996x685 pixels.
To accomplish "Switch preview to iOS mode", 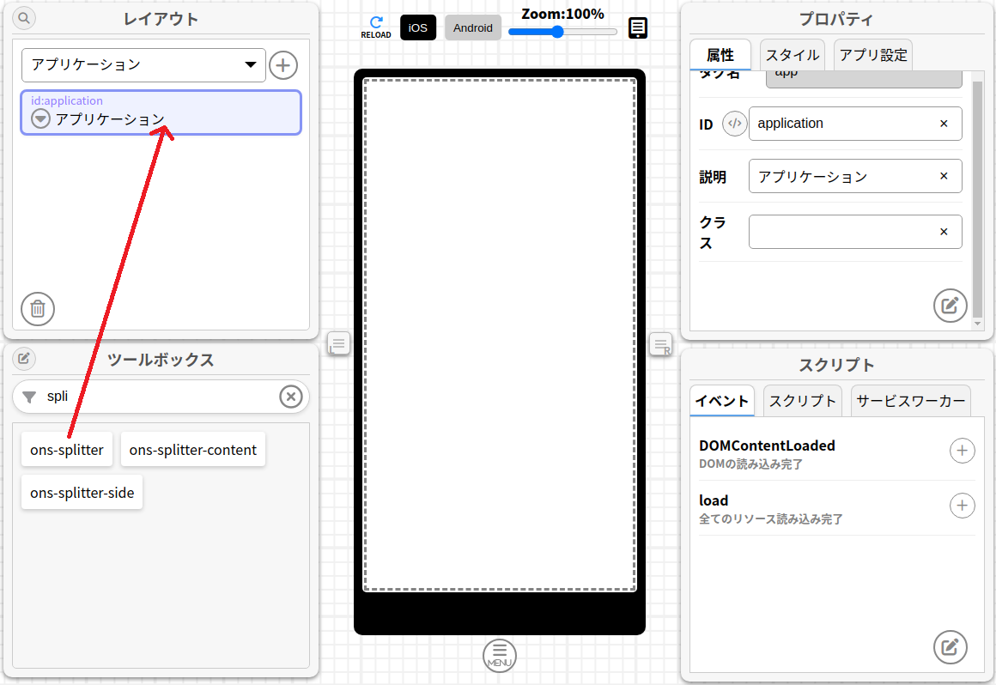I will [x=418, y=27].
